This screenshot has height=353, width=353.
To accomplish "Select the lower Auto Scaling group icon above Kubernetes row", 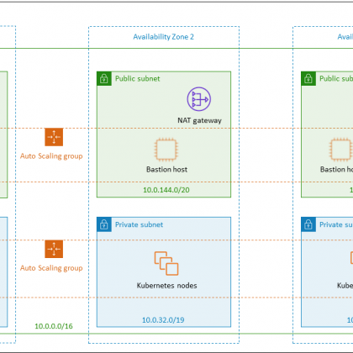I will coord(54,249).
